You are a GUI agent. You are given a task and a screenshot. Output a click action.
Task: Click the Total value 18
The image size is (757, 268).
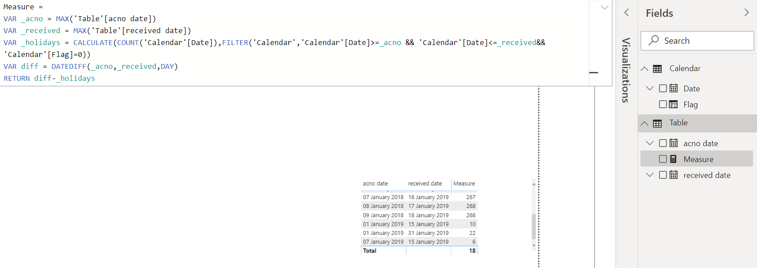pyautogui.click(x=472, y=251)
